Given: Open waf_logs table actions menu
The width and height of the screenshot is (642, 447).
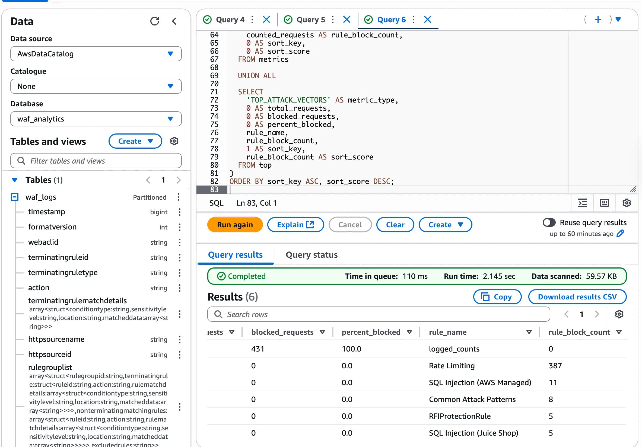Looking at the screenshot, I should (178, 197).
